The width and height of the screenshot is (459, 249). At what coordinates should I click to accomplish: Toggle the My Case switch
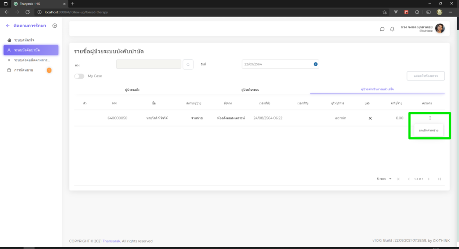click(x=79, y=76)
